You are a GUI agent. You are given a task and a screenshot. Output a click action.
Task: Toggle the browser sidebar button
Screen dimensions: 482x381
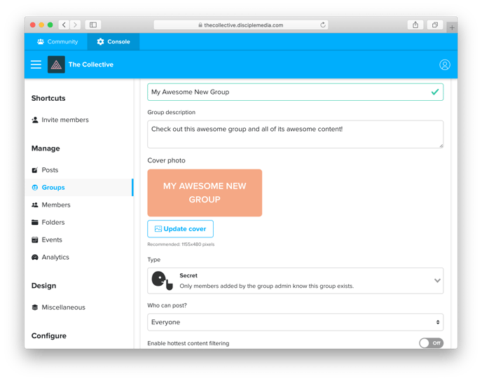pyautogui.click(x=93, y=25)
